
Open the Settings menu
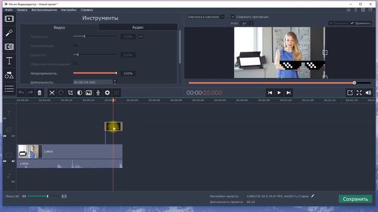(x=69, y=10)
